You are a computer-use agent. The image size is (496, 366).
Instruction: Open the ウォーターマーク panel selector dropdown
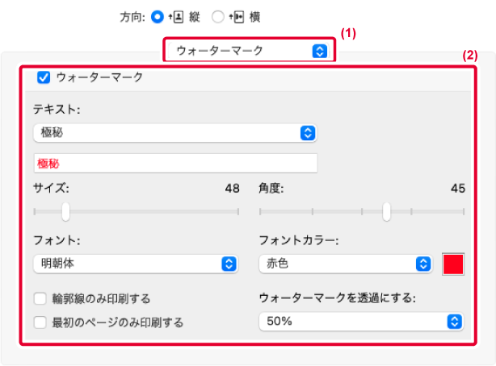(x=248, y=51)
